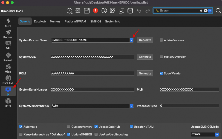This screenshot has height=139, width=222.
Task: Click the ROM input field
Action: [93, 74]
